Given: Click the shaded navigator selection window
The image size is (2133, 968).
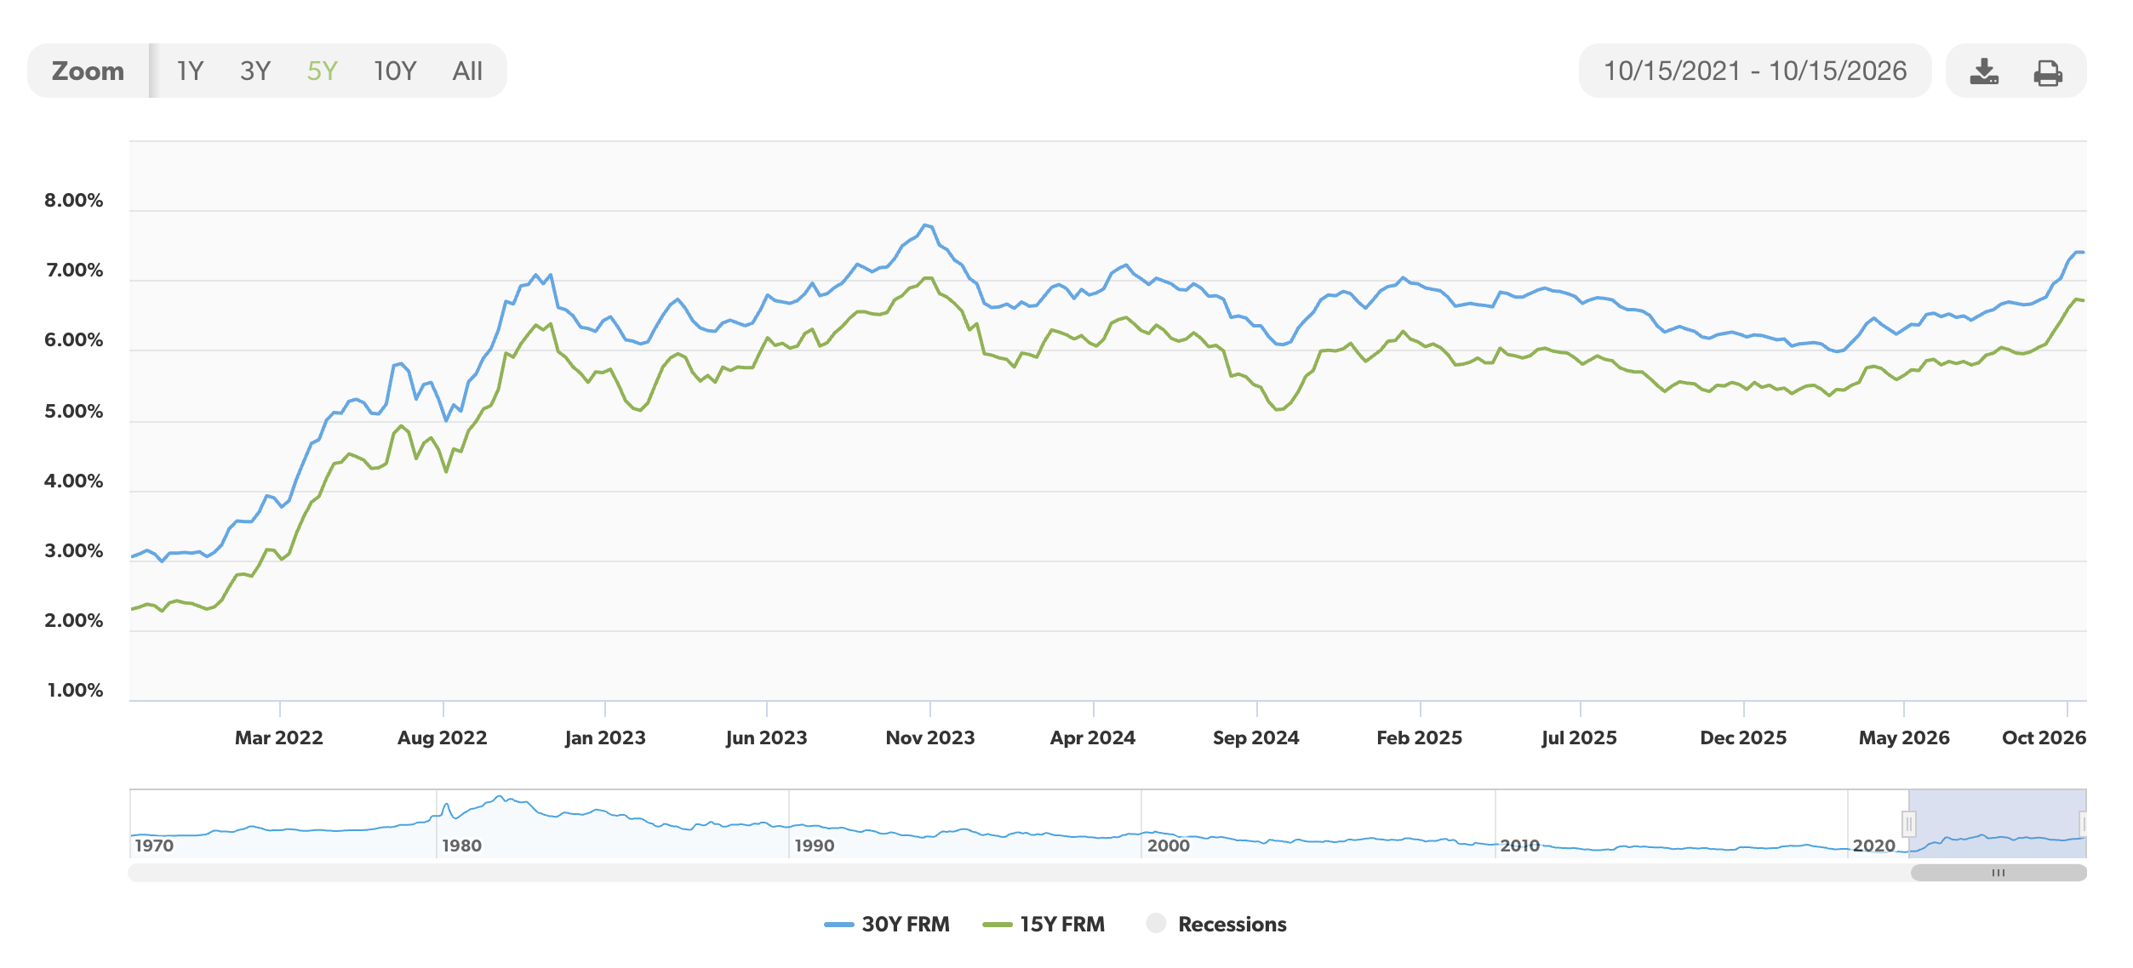Looking at the screenshot, I should click(x=1998, y=823).
